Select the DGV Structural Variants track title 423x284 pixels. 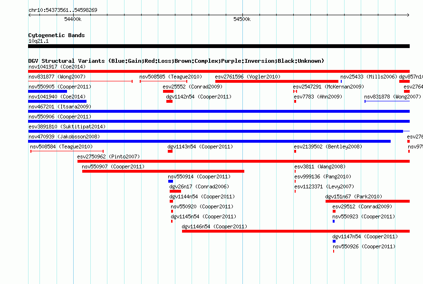tap(176, 61)
